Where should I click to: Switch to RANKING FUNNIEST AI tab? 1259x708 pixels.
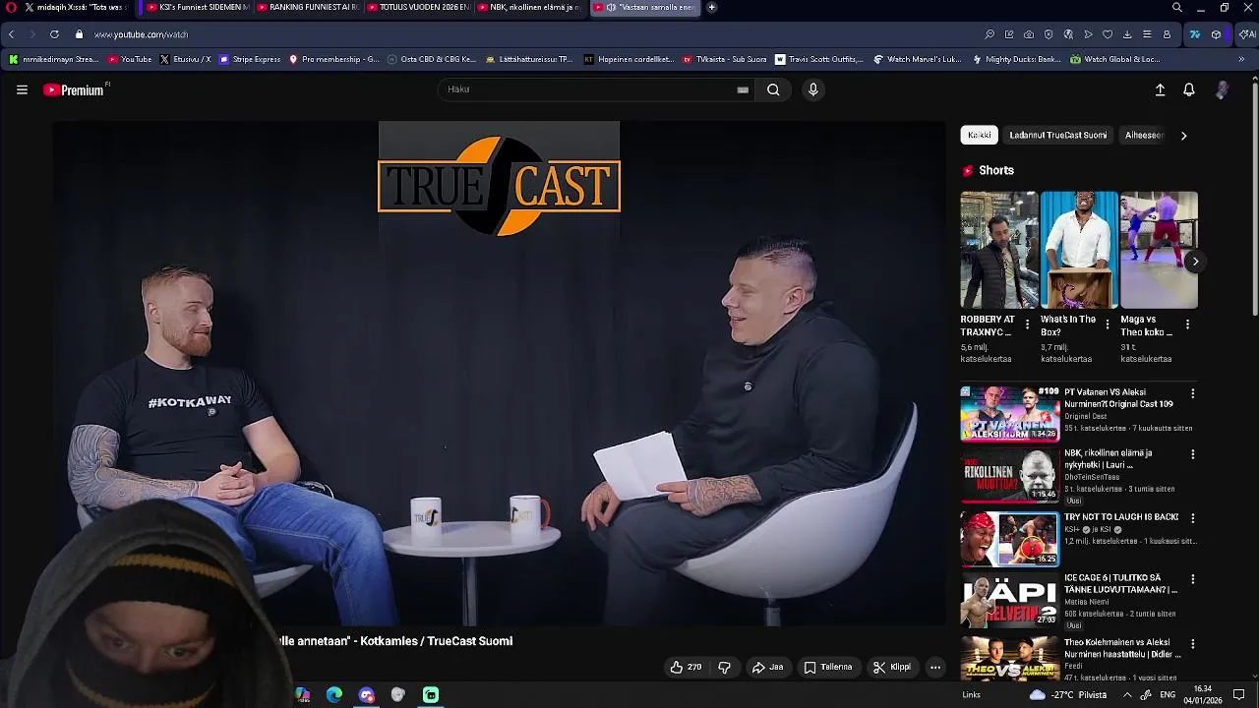[308, 7]
